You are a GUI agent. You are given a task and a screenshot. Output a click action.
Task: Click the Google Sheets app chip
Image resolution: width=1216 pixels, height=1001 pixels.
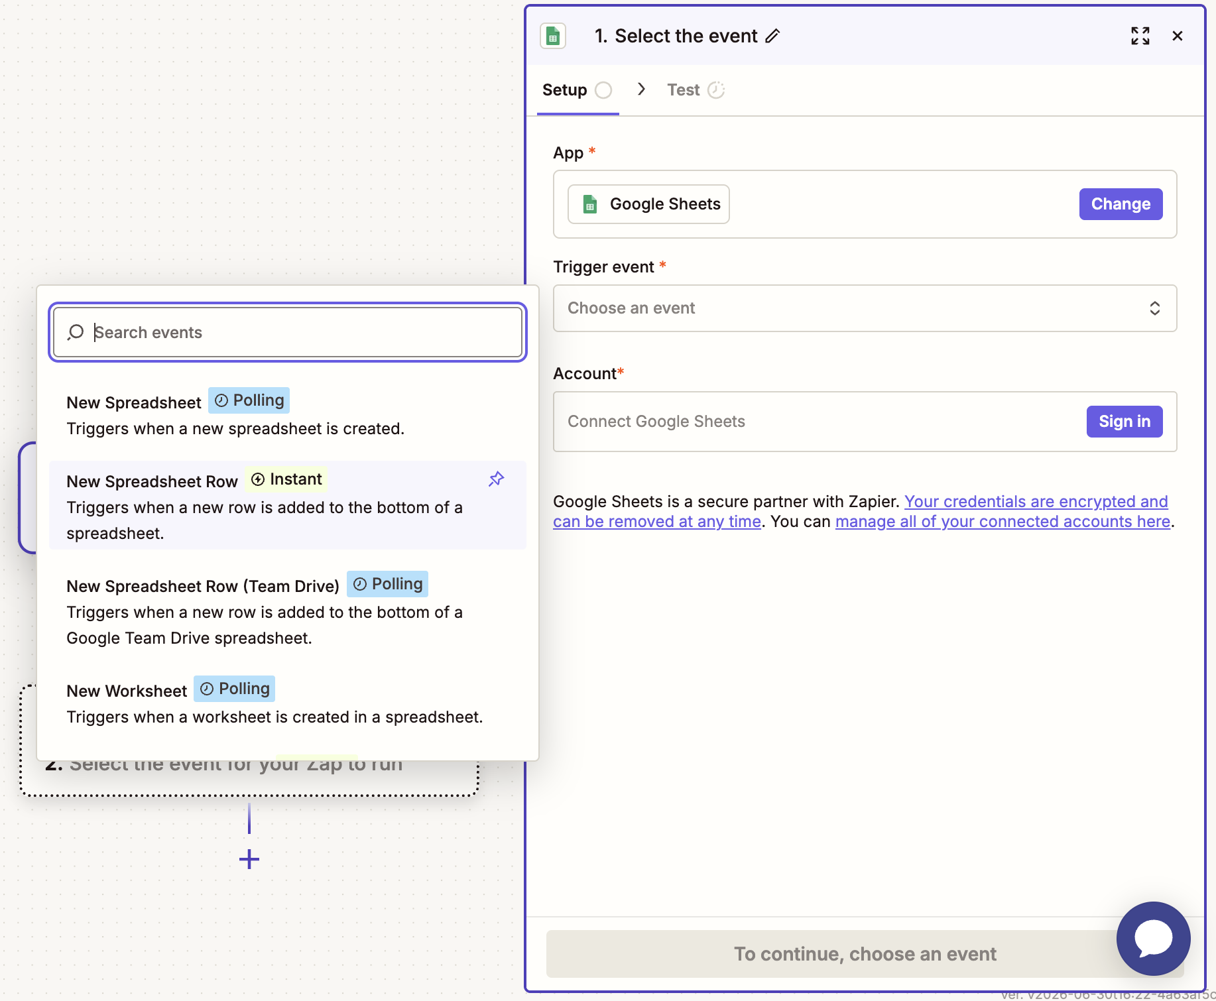pyautogui.click(x=648, y=204)
